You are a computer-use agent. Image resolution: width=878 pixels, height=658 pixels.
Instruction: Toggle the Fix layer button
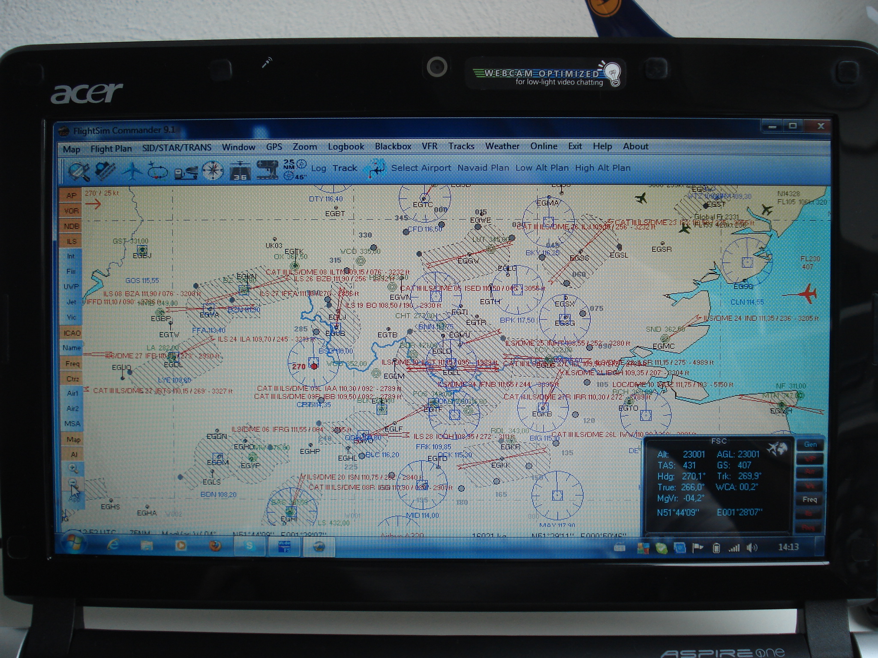(71, 271)
